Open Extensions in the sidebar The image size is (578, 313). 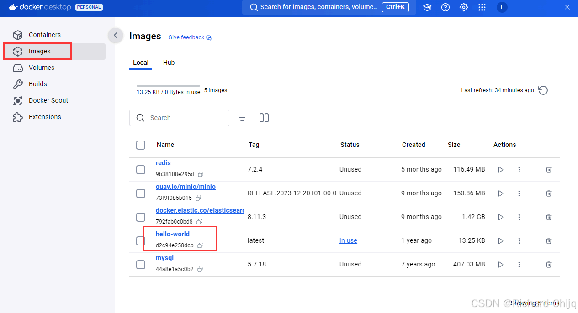coord(55,117)
